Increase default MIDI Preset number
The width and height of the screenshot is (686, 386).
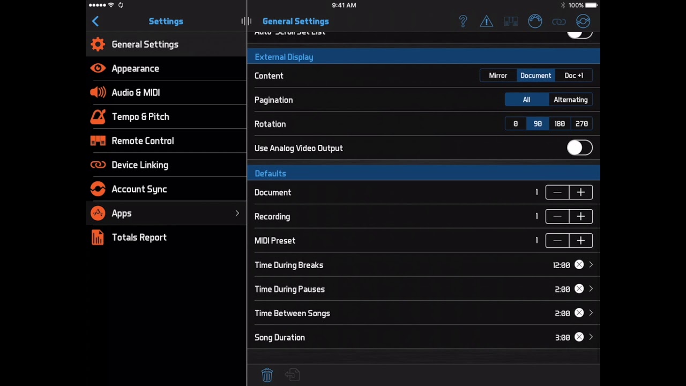(581, 241)
